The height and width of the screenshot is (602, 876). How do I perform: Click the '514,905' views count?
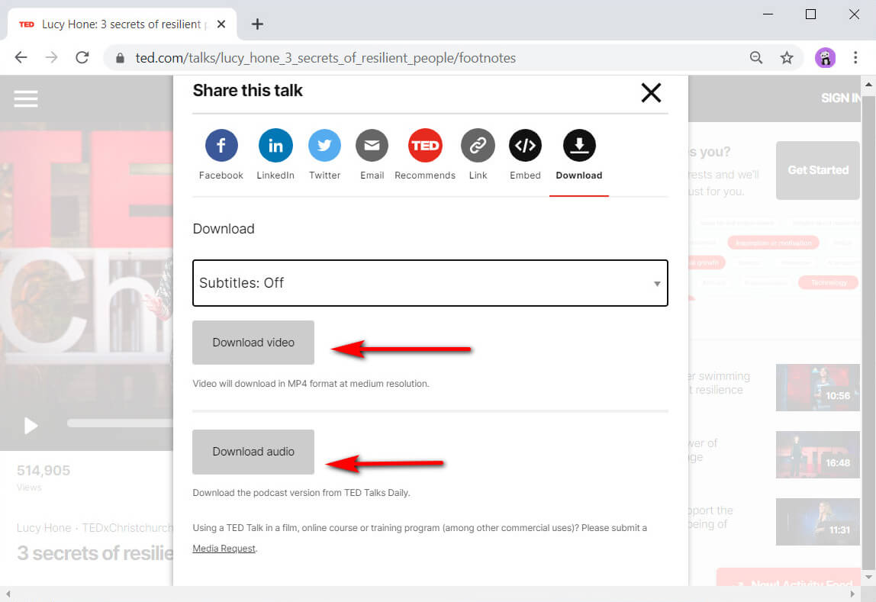tap(43, 470)
